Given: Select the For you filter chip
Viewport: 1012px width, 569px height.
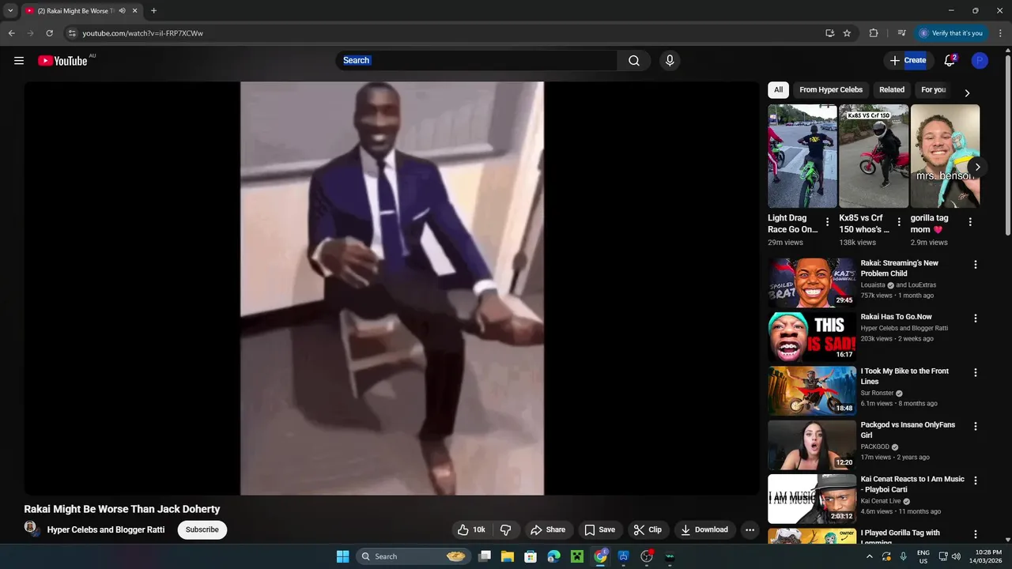Looking at the screenshot, I should (x=934, y=90).
